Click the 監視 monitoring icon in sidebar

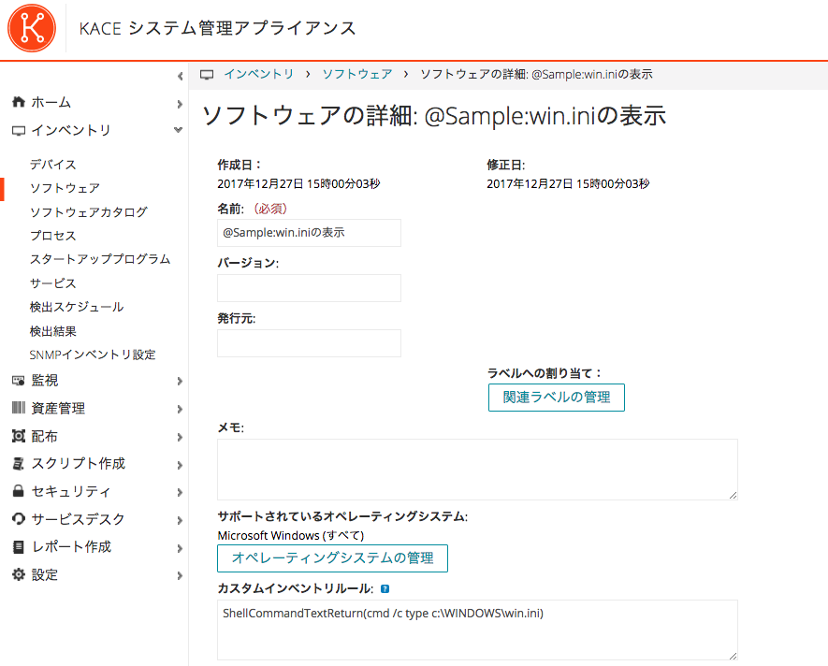(x=19, y=381)
